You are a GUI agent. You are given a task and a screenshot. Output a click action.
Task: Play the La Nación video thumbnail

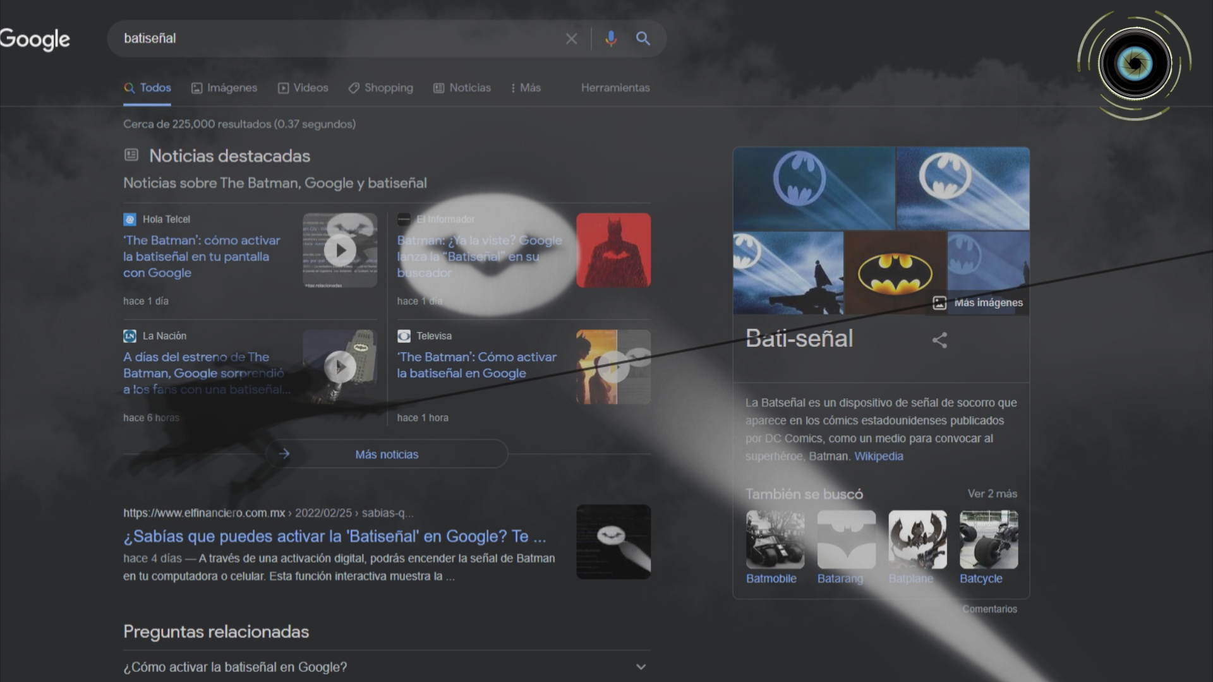click(340, 367)
